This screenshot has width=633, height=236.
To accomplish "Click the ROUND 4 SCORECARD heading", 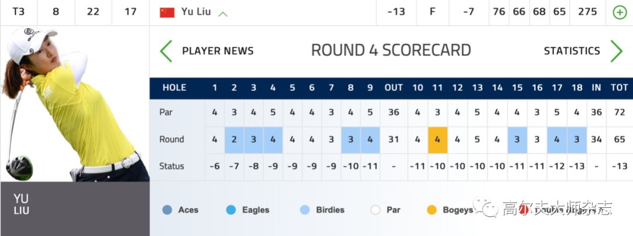I will coord(391,50).
